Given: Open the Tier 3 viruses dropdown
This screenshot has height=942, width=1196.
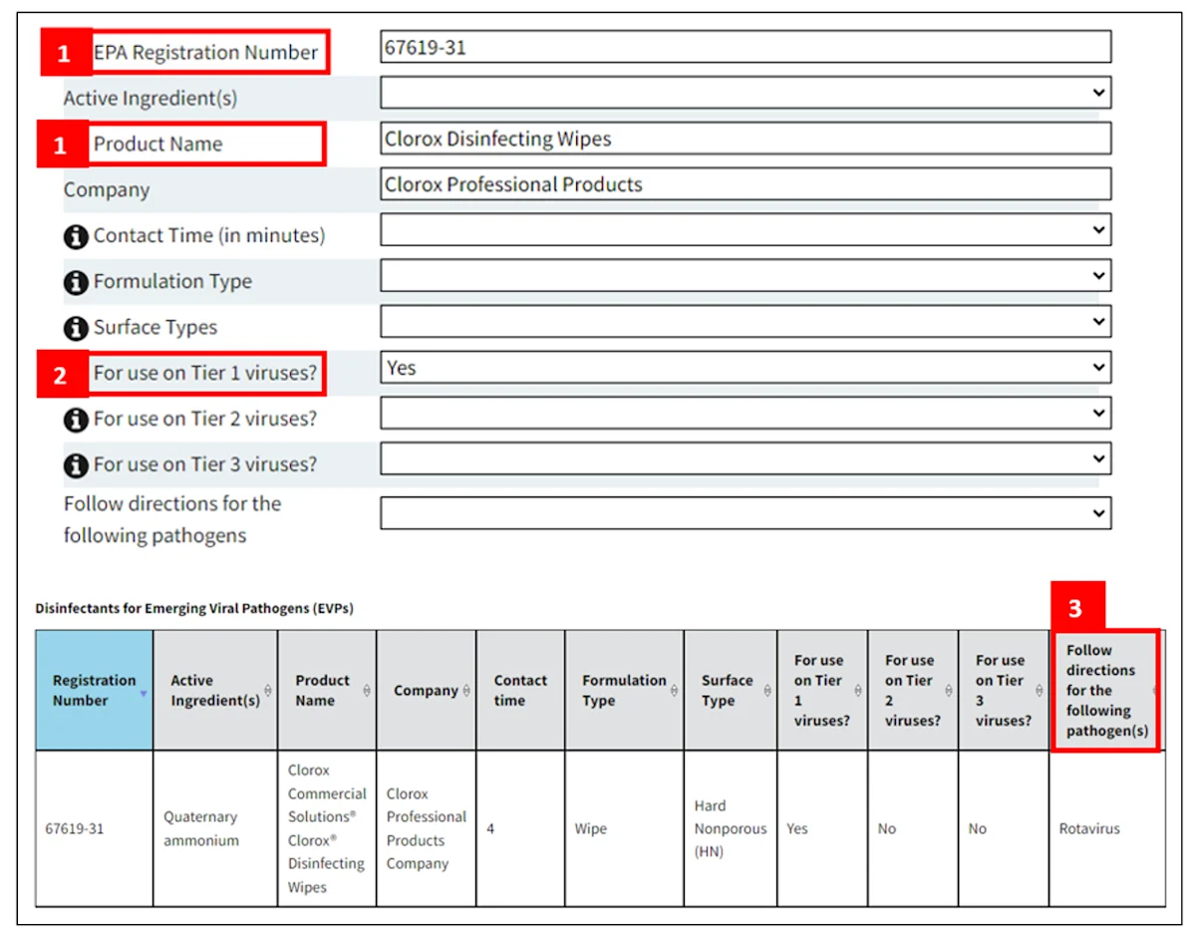Looking at the screenshot, I should [x=746, y=460].
